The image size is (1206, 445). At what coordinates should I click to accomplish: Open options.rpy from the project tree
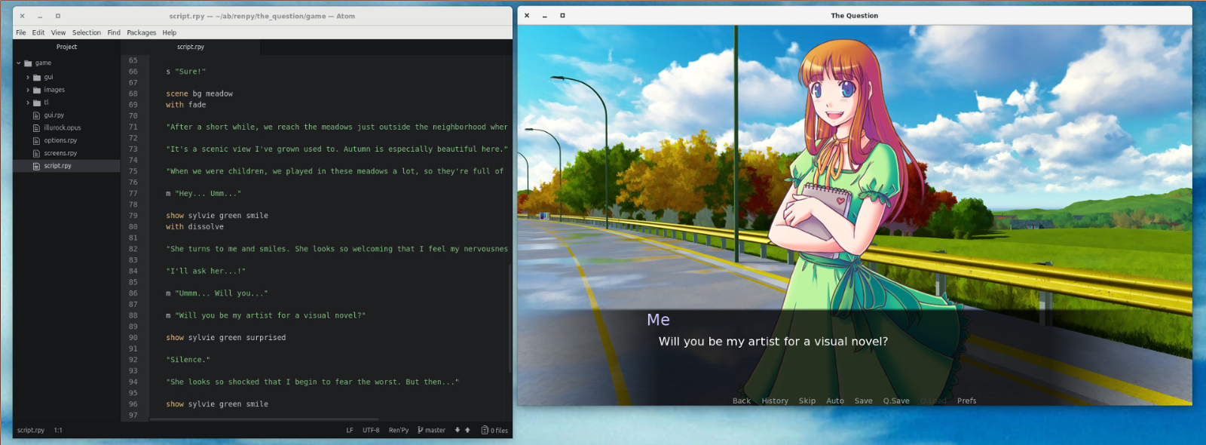click(60, 140)
